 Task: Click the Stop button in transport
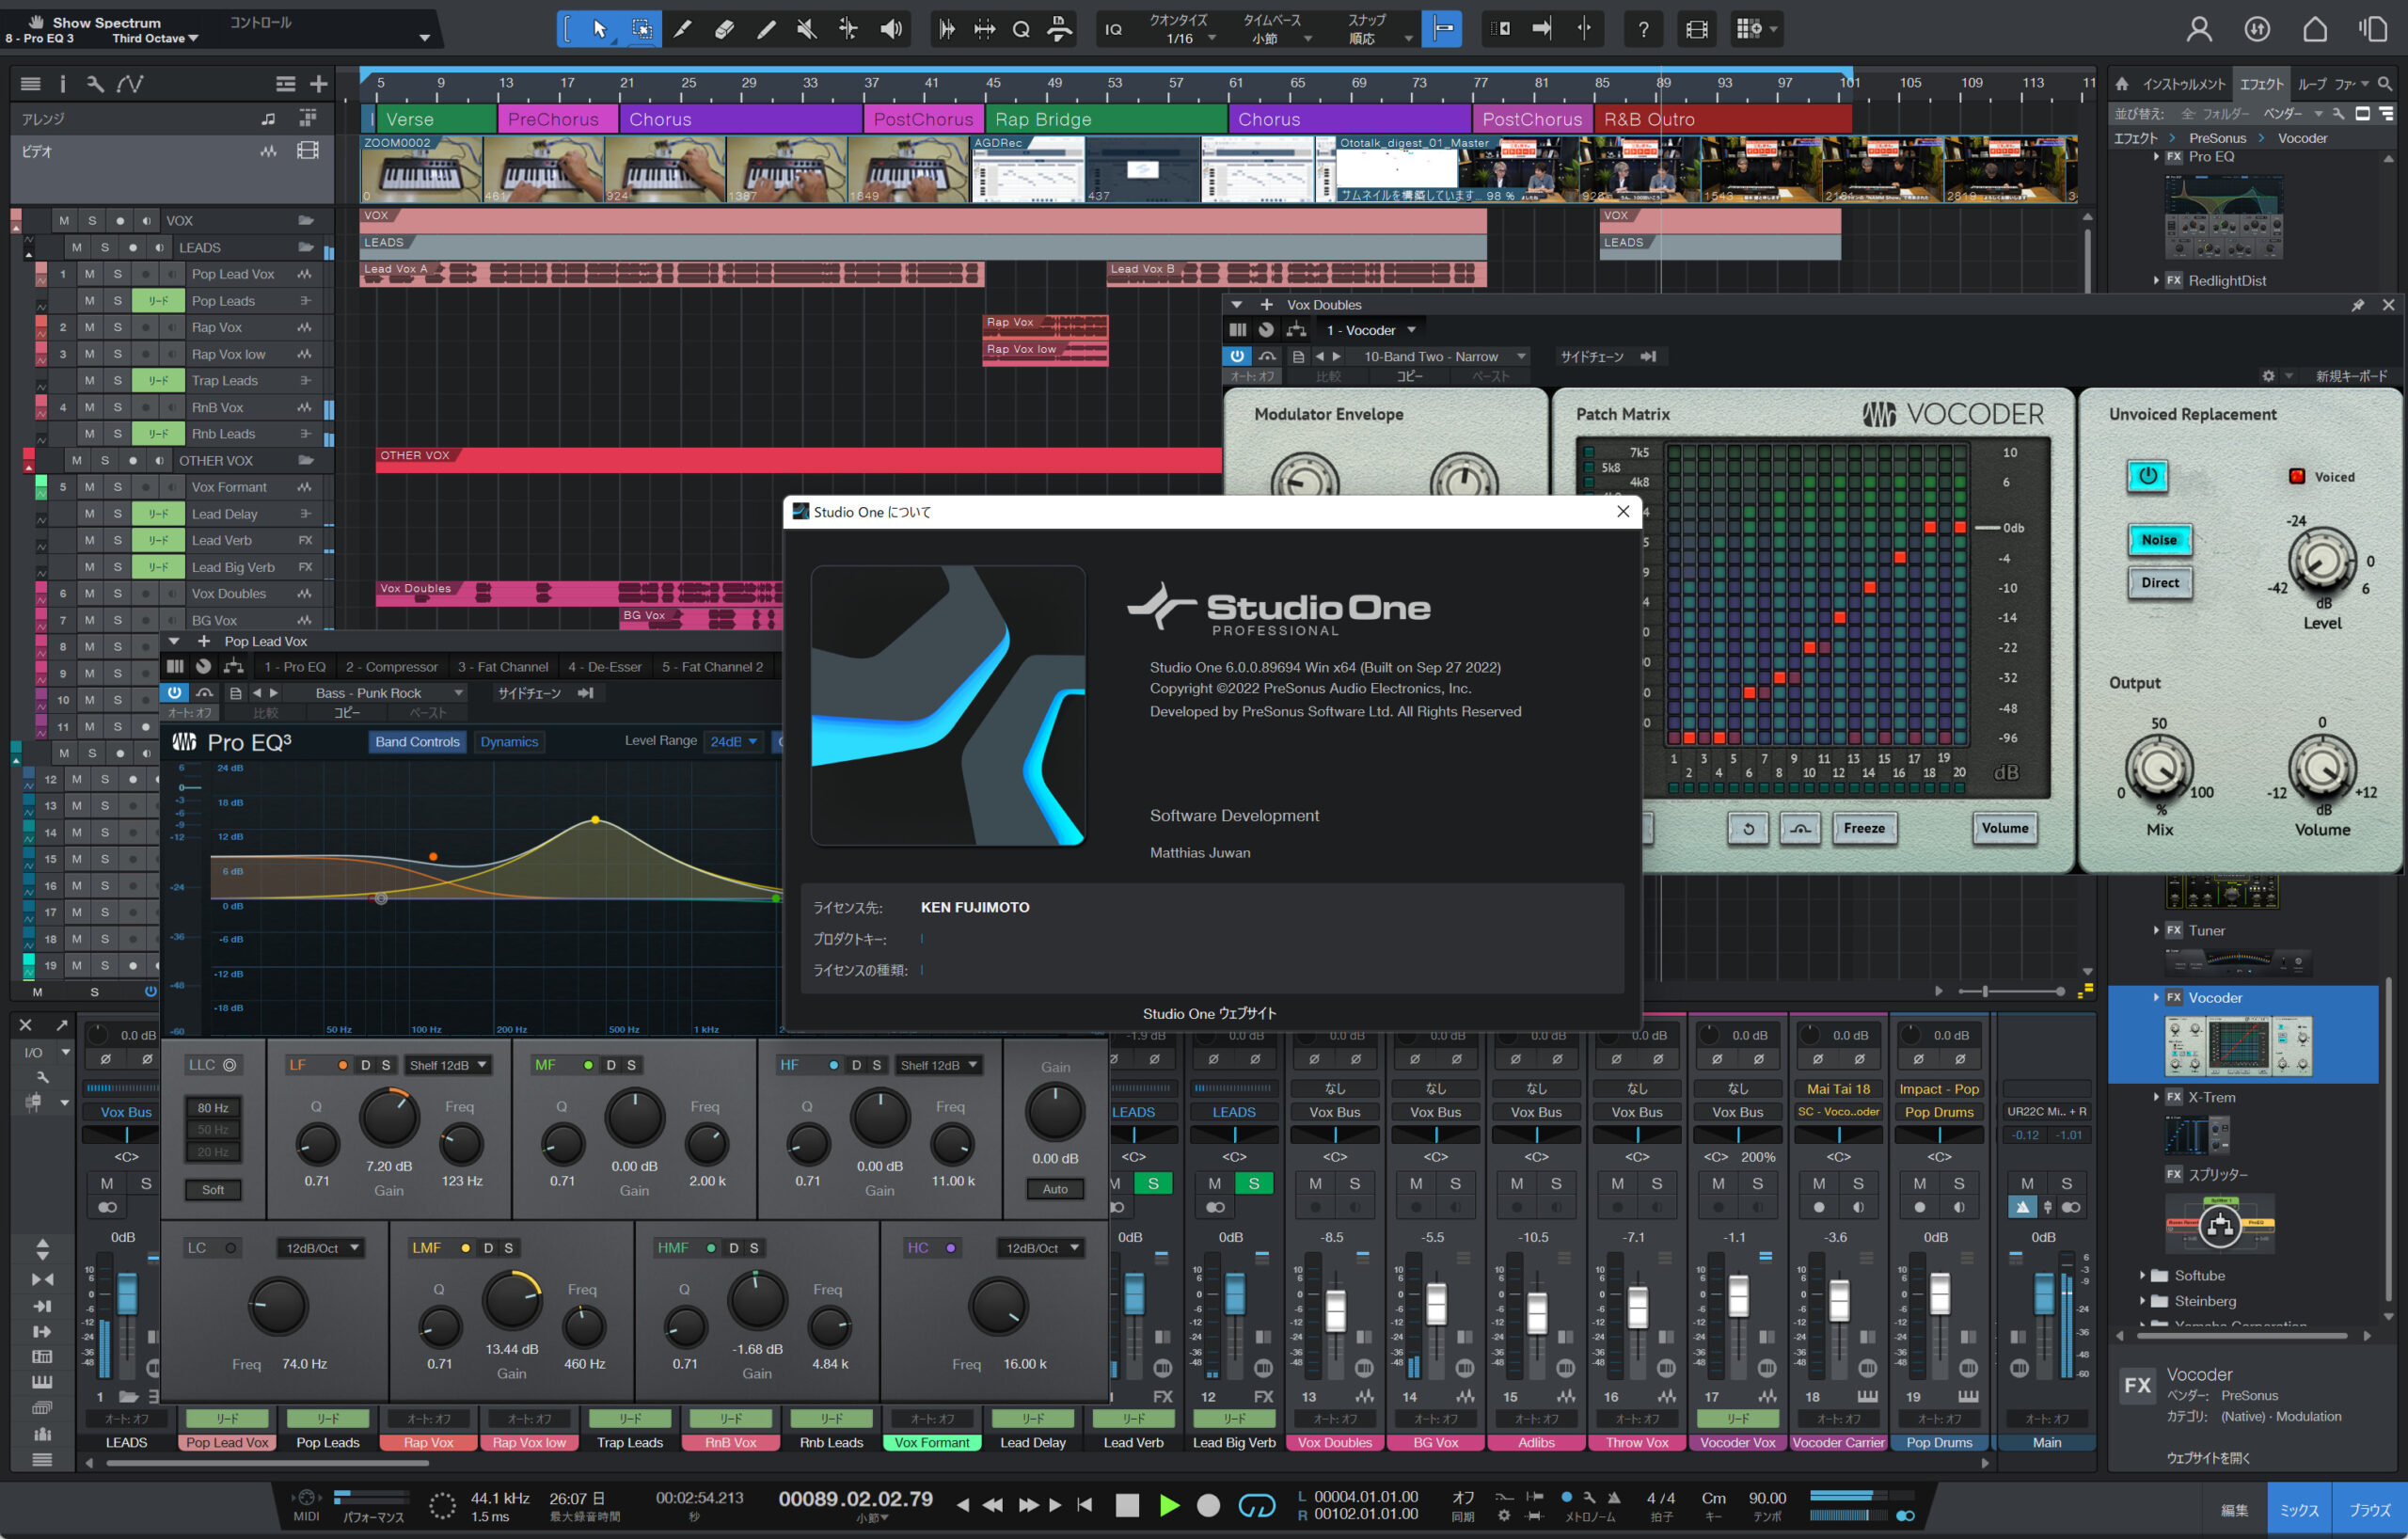point(1127,1505)
